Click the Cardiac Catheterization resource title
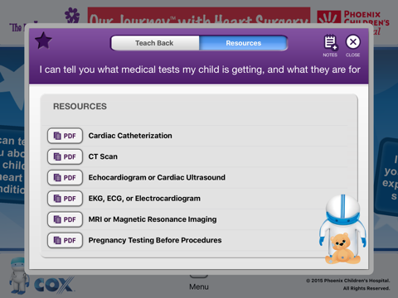This screenshot has width=398, height=298. pyautogui.click(x=130, y=136)
